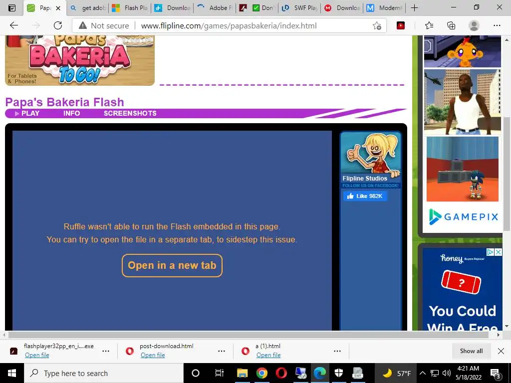Click the 57°F weather widget
This screenshot has height=383, width=511.
[397, 373]
